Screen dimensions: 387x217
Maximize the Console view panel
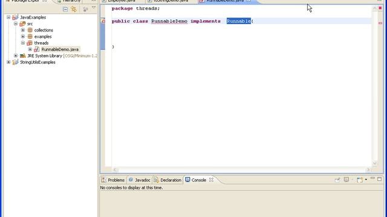[x=379, y=179]
